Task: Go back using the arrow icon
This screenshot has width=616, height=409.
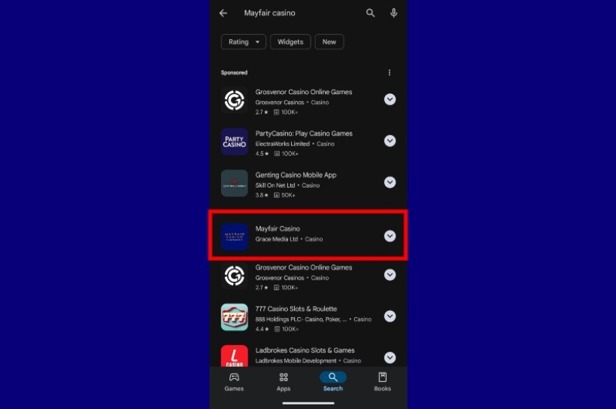Action: pyautogui.click(x=223, y=13)
